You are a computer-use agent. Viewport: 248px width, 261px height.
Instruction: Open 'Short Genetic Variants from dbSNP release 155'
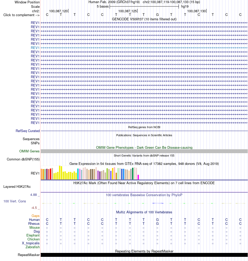(x=144, y=156)
